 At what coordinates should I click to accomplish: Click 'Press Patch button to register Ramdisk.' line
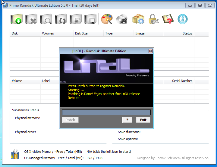96,86
